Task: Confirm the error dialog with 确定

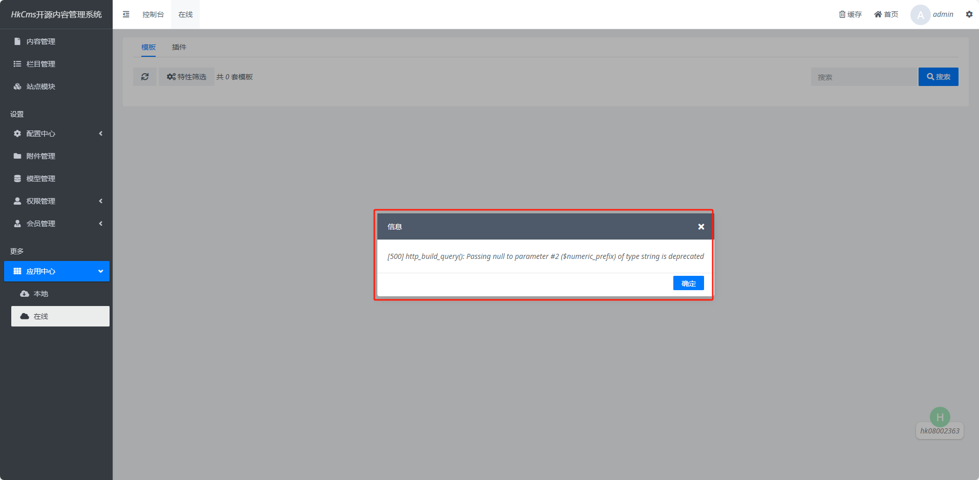Action: (x=689, y=283)
